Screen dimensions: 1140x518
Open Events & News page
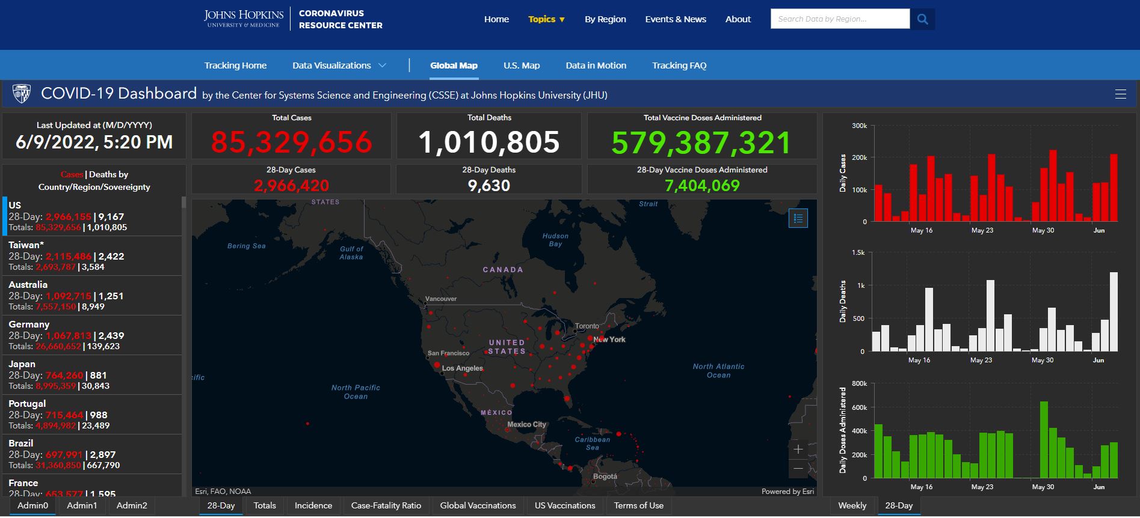(x=676, y=19)
